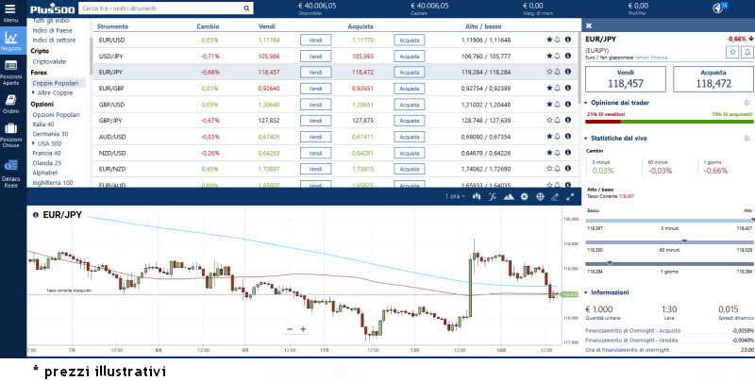Collapse the Opinione dei trader section

(x=589, y=101)
